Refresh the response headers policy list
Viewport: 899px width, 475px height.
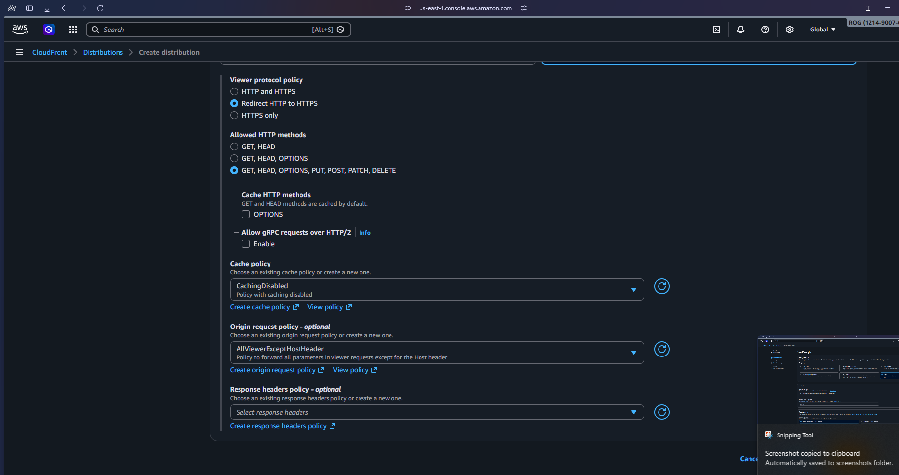pos(662,412)
